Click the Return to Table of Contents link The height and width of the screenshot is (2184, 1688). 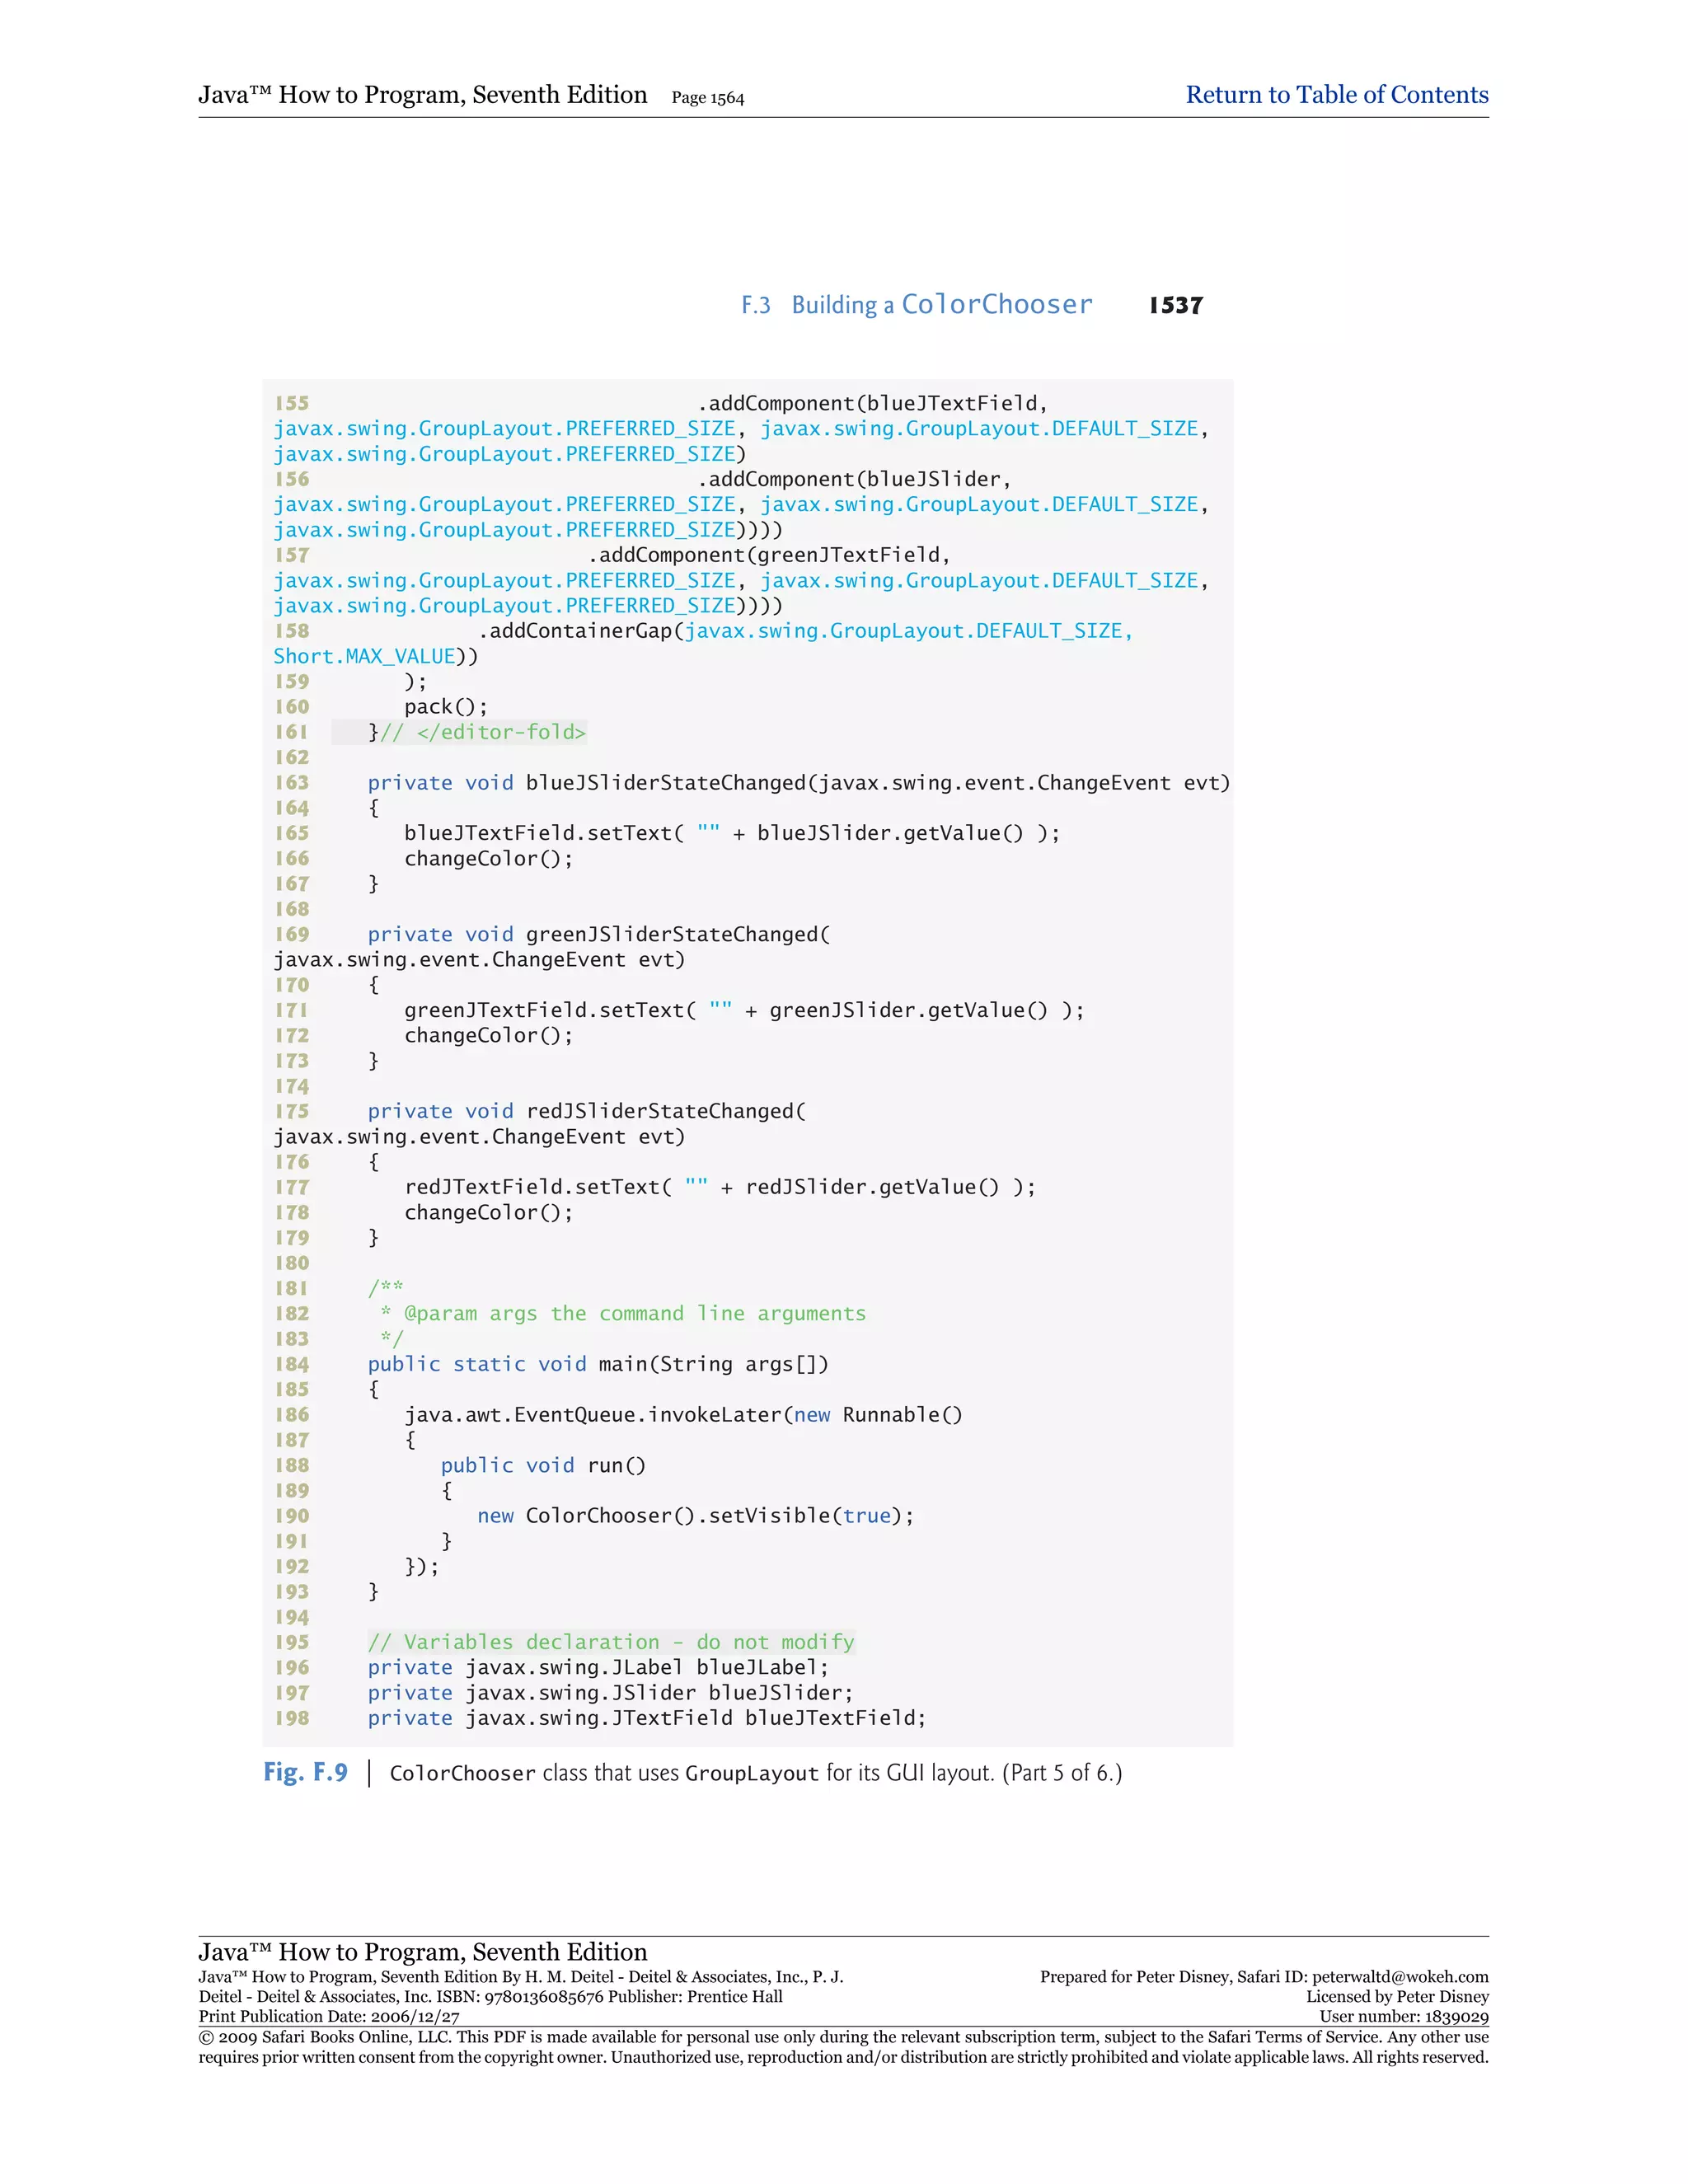[x=1336, y=95]
